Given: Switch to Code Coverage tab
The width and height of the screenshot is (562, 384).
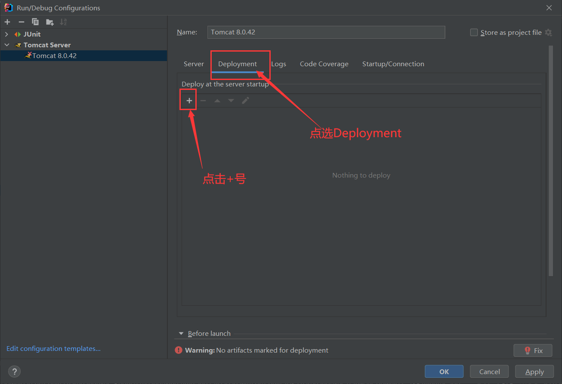Looking at the screenshot, I should pyautogui.click(x=324, y=64).
